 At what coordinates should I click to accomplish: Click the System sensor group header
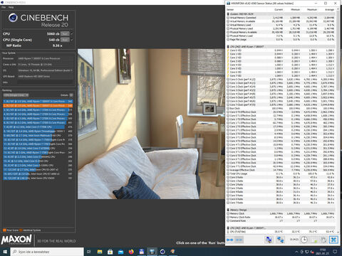pos(281,14)
